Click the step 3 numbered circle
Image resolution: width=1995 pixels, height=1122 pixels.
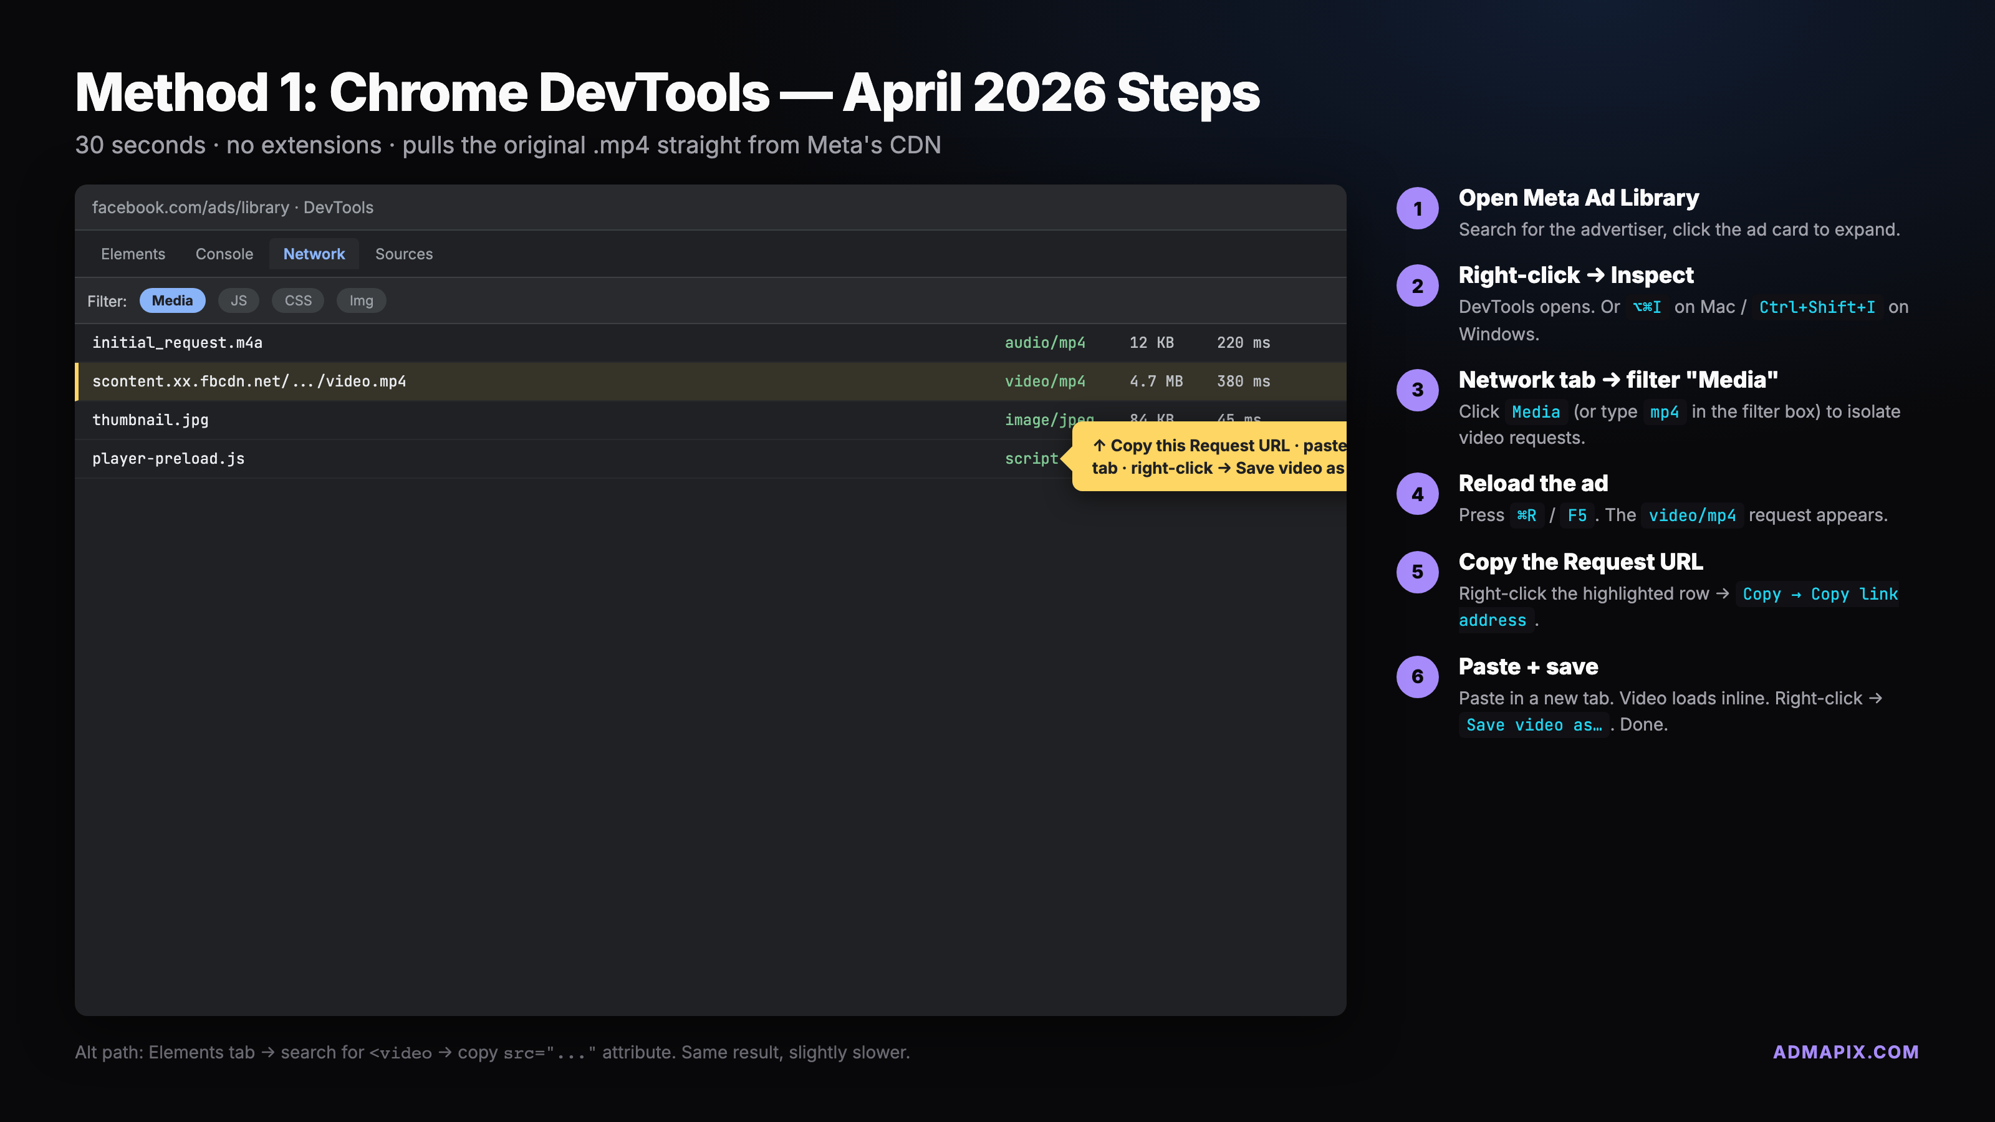[x=1417, y=390]
